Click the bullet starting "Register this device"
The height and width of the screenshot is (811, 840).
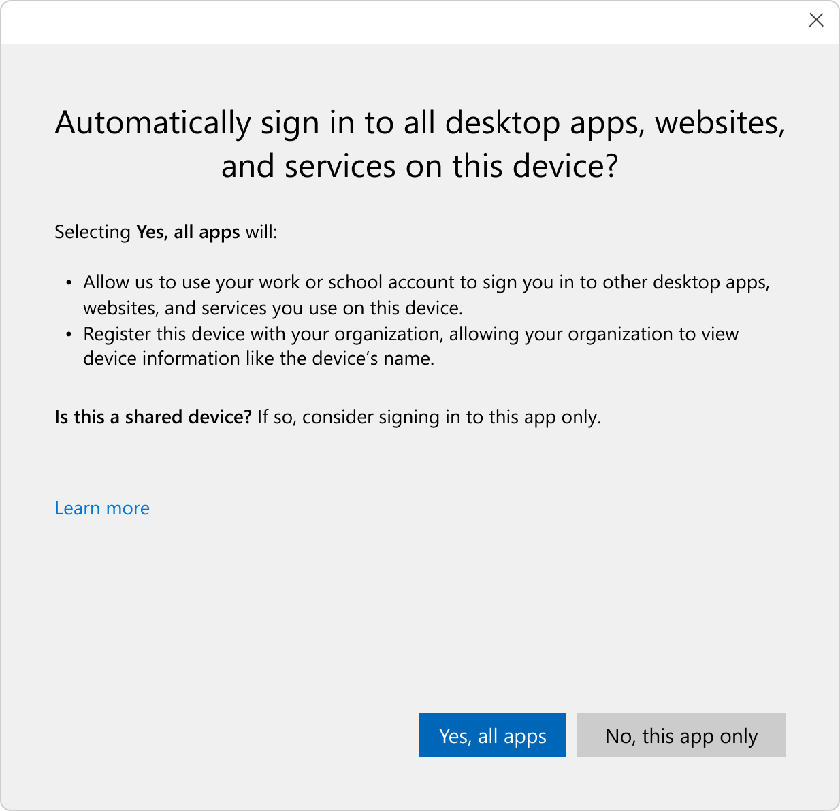click(410, 346)
